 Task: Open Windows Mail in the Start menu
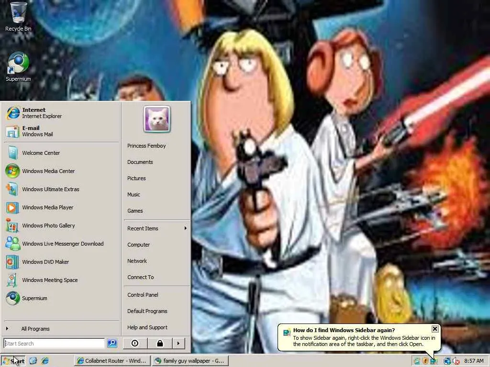tap(62, 131)
